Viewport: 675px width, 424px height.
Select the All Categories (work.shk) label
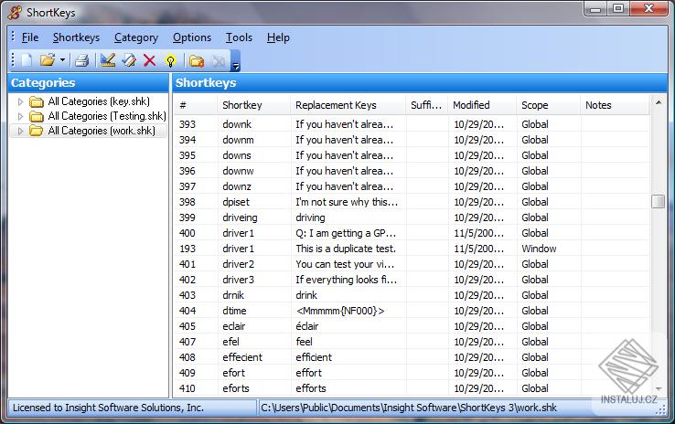coord(102,131)
